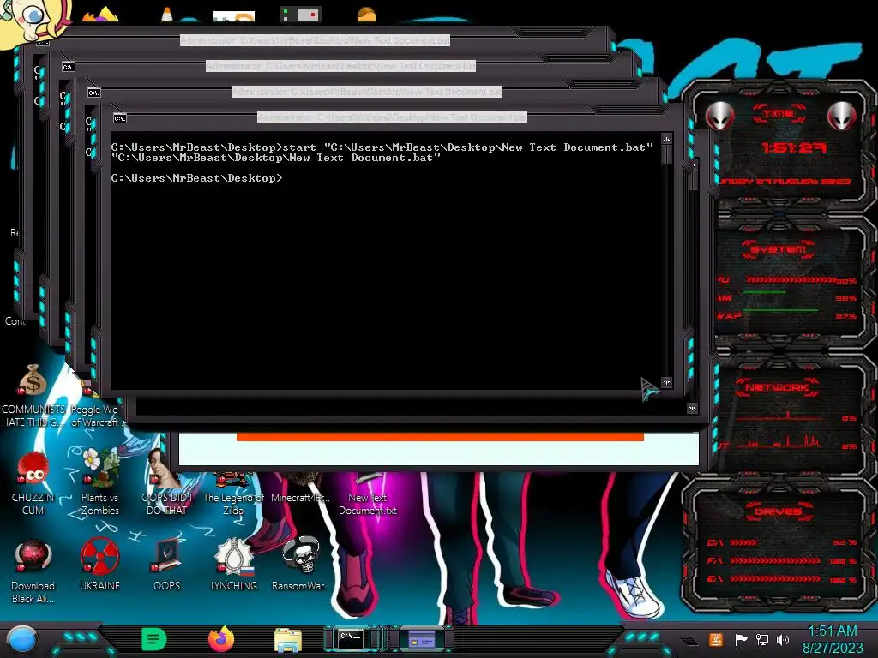This screenshot has height=658, width=878.
Task: Open File Explorer from the taskbar
Action: pyautogui.click(x=288, y=640)
